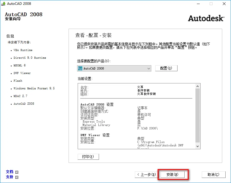
Task: Select DWF Viewer in the left list
Action: pos(22,73)
